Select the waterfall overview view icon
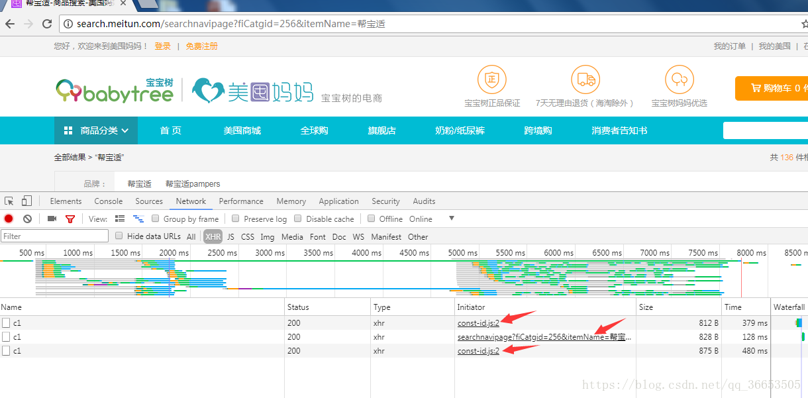808x398 pixels. pyautogui.click(x=138, y=219)
